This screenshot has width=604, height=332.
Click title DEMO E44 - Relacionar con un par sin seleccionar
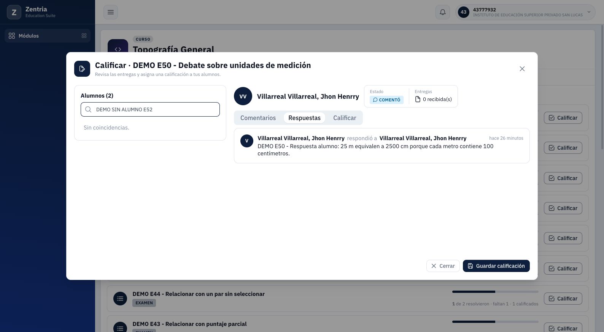199,294
